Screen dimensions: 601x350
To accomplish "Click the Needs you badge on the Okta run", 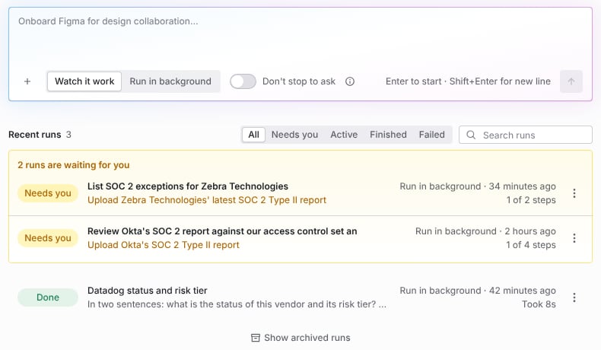I will point(48,238).
